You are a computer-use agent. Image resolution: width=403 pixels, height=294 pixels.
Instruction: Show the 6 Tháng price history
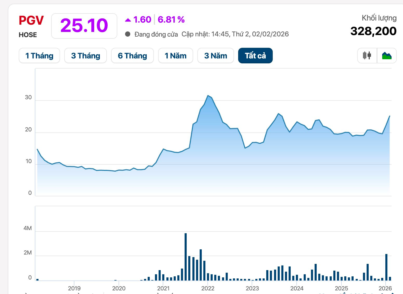[132, 56]
